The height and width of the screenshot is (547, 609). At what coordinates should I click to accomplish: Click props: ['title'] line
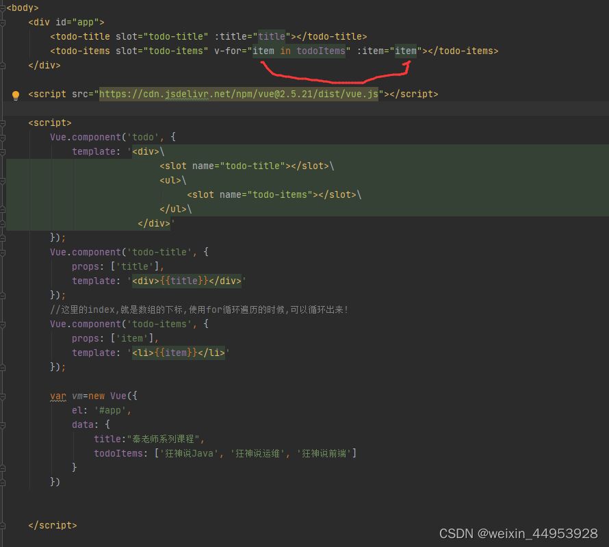point(118,267)
